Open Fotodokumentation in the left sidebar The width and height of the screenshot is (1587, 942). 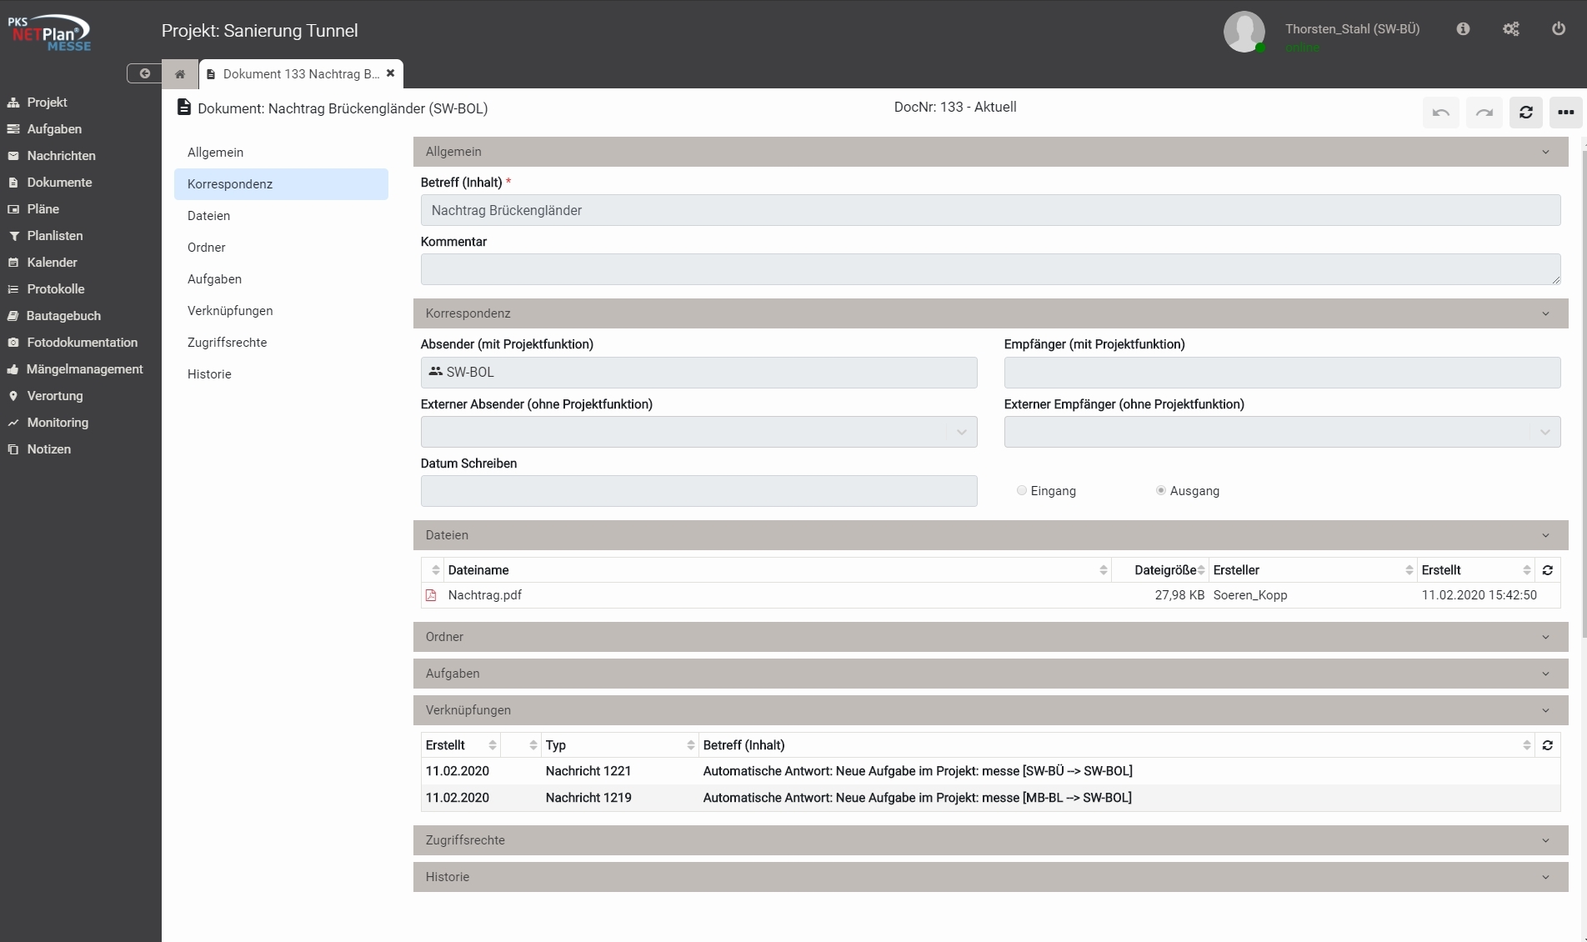(x=81, y=343)
